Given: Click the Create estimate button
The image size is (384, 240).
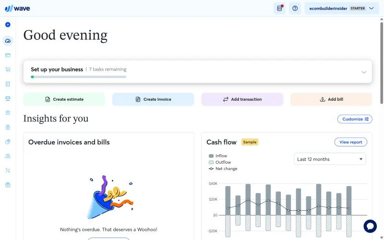Looking at the screenshot, I should pos(64,99).
